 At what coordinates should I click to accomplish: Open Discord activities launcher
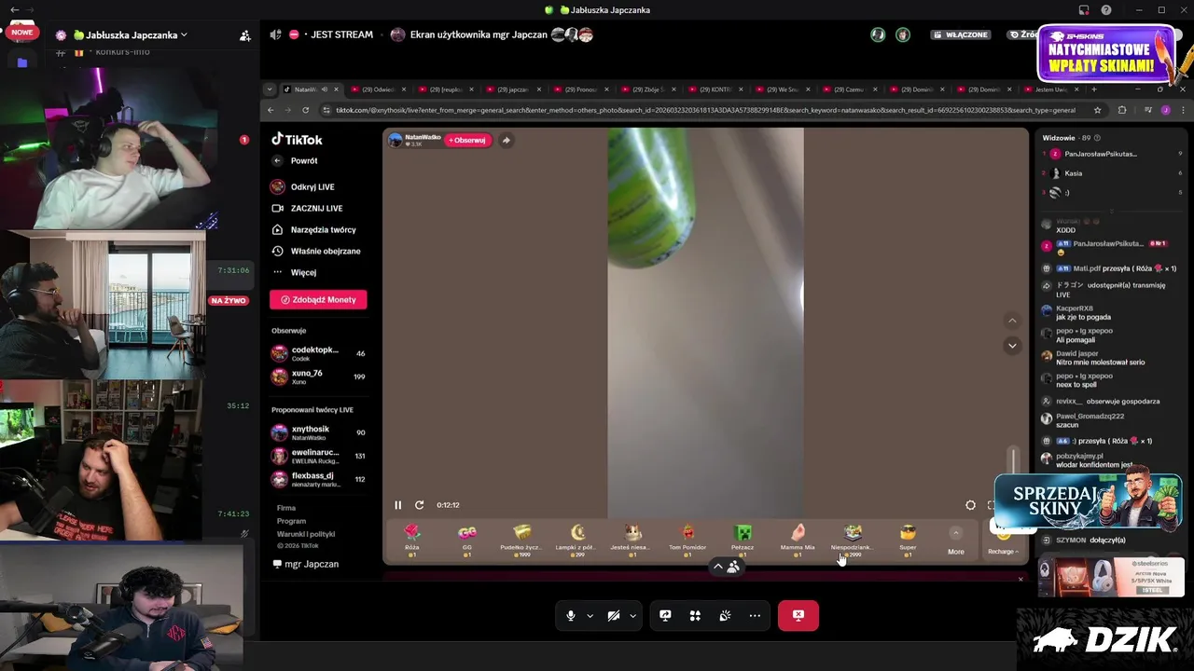tap(695, 615)
